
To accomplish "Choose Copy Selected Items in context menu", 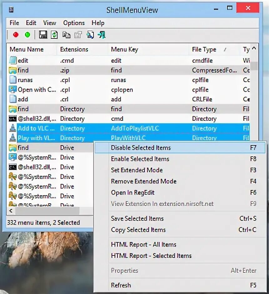I will (180, 230).
